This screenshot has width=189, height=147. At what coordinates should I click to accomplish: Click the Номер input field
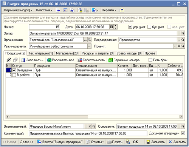point(45,27)
